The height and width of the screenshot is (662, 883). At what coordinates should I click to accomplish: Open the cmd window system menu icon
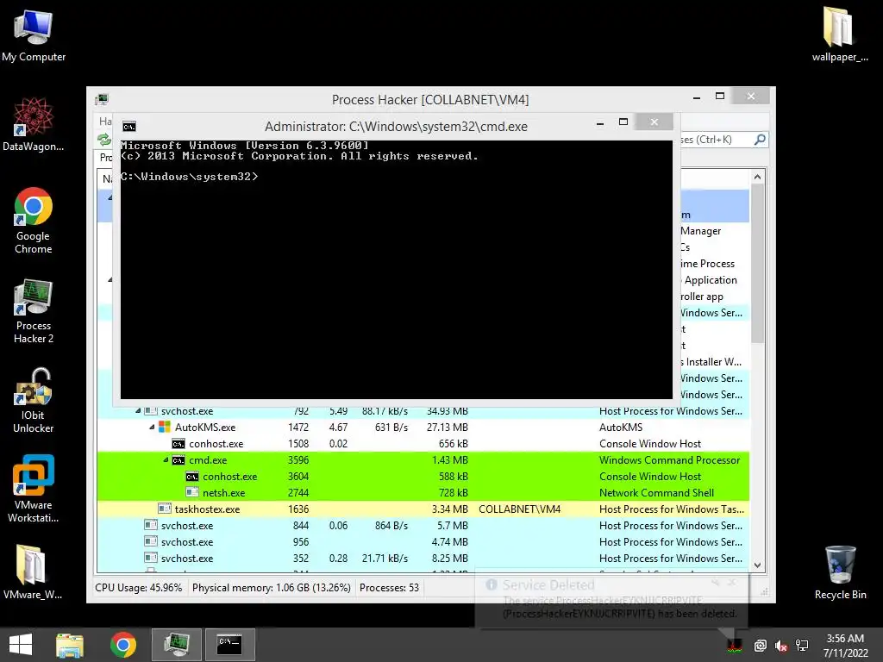pos(129,127)
